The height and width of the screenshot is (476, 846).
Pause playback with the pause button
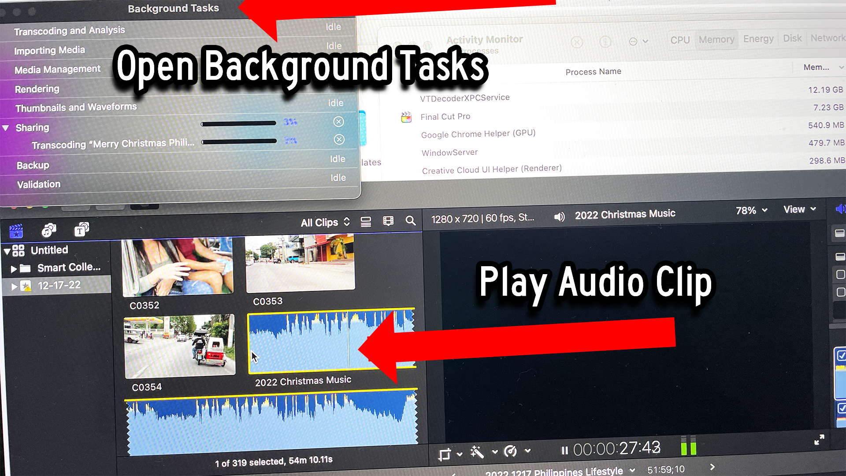tap(564, 450)
